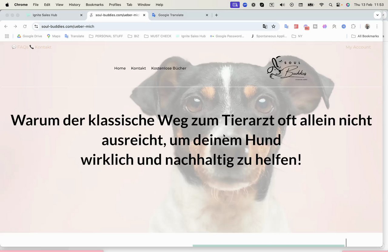Open Kontakt in the site navigation
This screenshot has width=388, height=252.
point(139,68)
